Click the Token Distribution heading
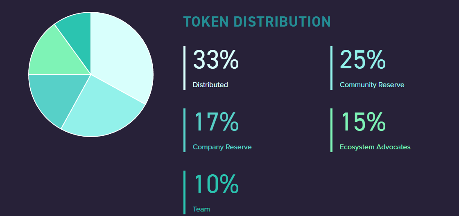The width and height of the screenshot is (459, 216). tap(257, 22)
